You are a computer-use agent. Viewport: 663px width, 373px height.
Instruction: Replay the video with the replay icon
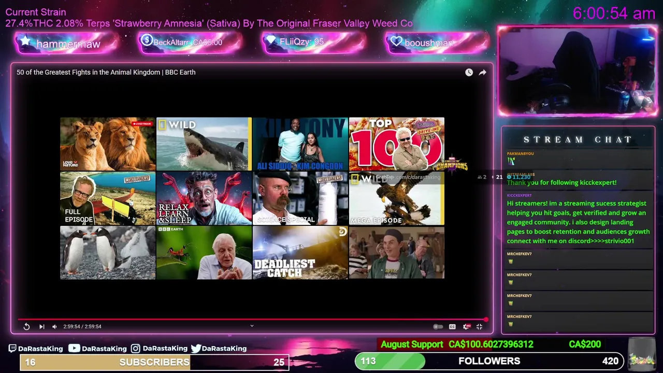(26, 326)
